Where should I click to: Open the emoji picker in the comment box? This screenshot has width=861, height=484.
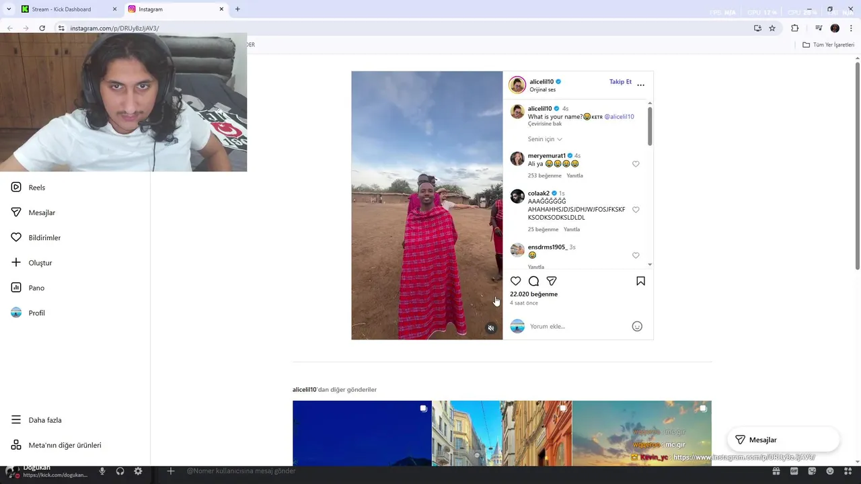[x=637, y=326]
